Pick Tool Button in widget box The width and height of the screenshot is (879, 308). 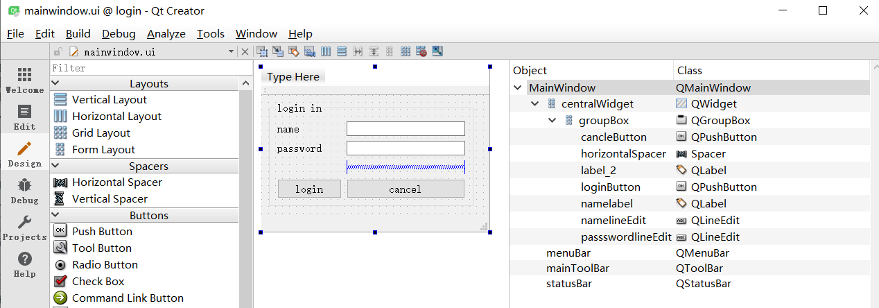coord(101,248)
